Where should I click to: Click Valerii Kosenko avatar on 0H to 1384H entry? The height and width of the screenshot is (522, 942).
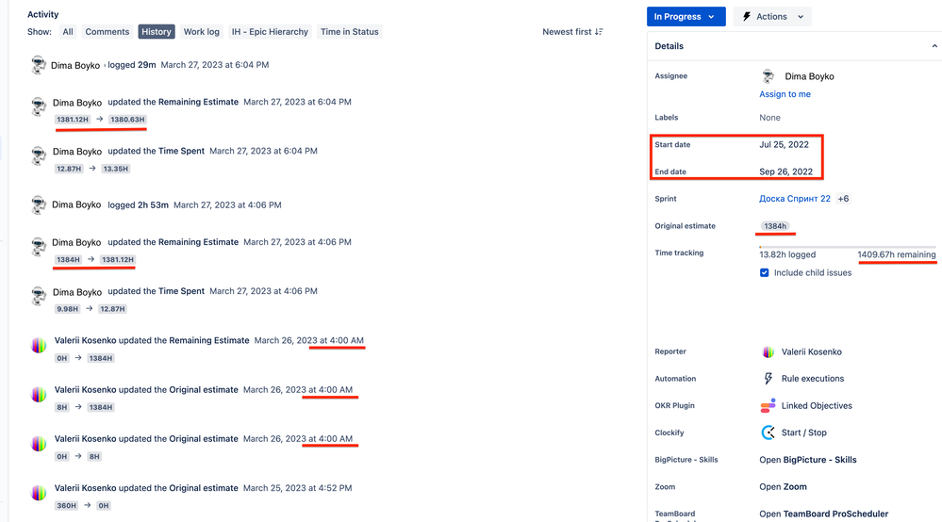tap(39, 346)
